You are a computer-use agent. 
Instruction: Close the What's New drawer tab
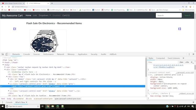coord(27,102)
